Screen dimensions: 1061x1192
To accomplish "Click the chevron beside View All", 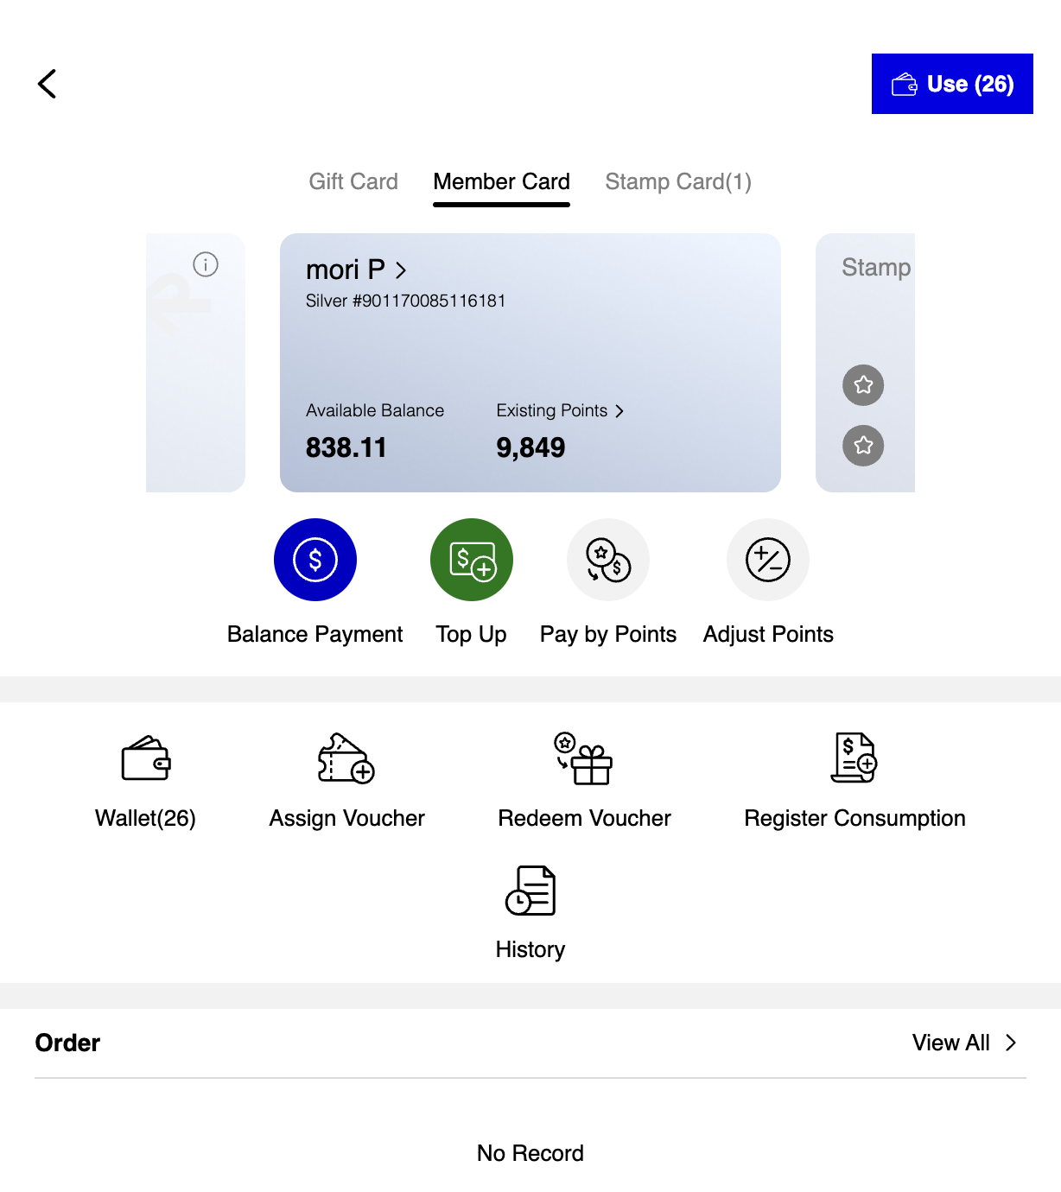I will tap(1011, 1043).
